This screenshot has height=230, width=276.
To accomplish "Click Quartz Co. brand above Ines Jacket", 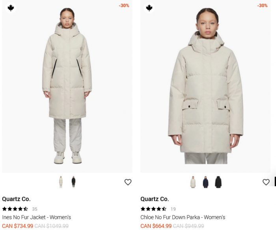I will tap(16, 199).
